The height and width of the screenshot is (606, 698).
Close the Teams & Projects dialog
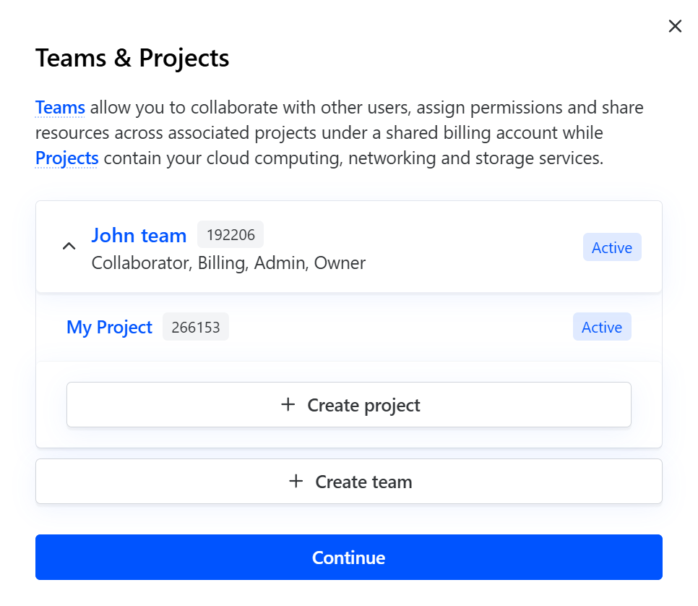[675, 27]
